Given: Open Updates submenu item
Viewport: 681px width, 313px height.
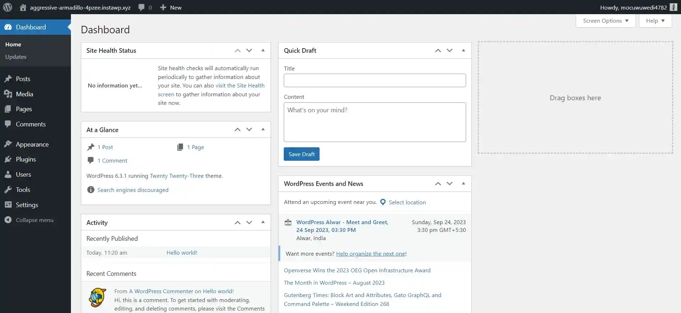Looking at the screenshot, I should [x=16, y=57].
